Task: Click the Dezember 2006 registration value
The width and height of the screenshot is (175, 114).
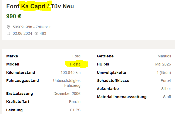Action: click(x=67, y=94)
